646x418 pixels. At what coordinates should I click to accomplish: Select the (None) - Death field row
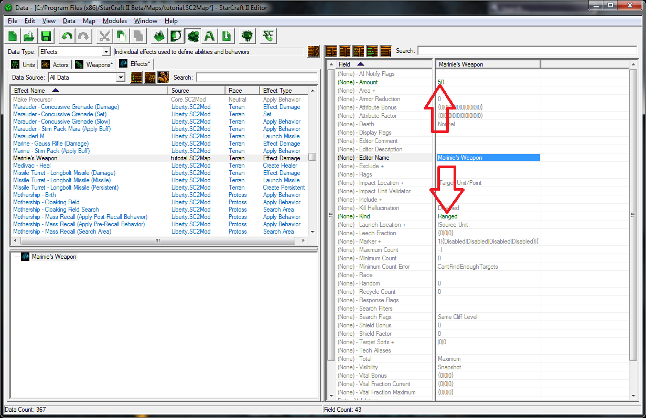coord(385,124)
